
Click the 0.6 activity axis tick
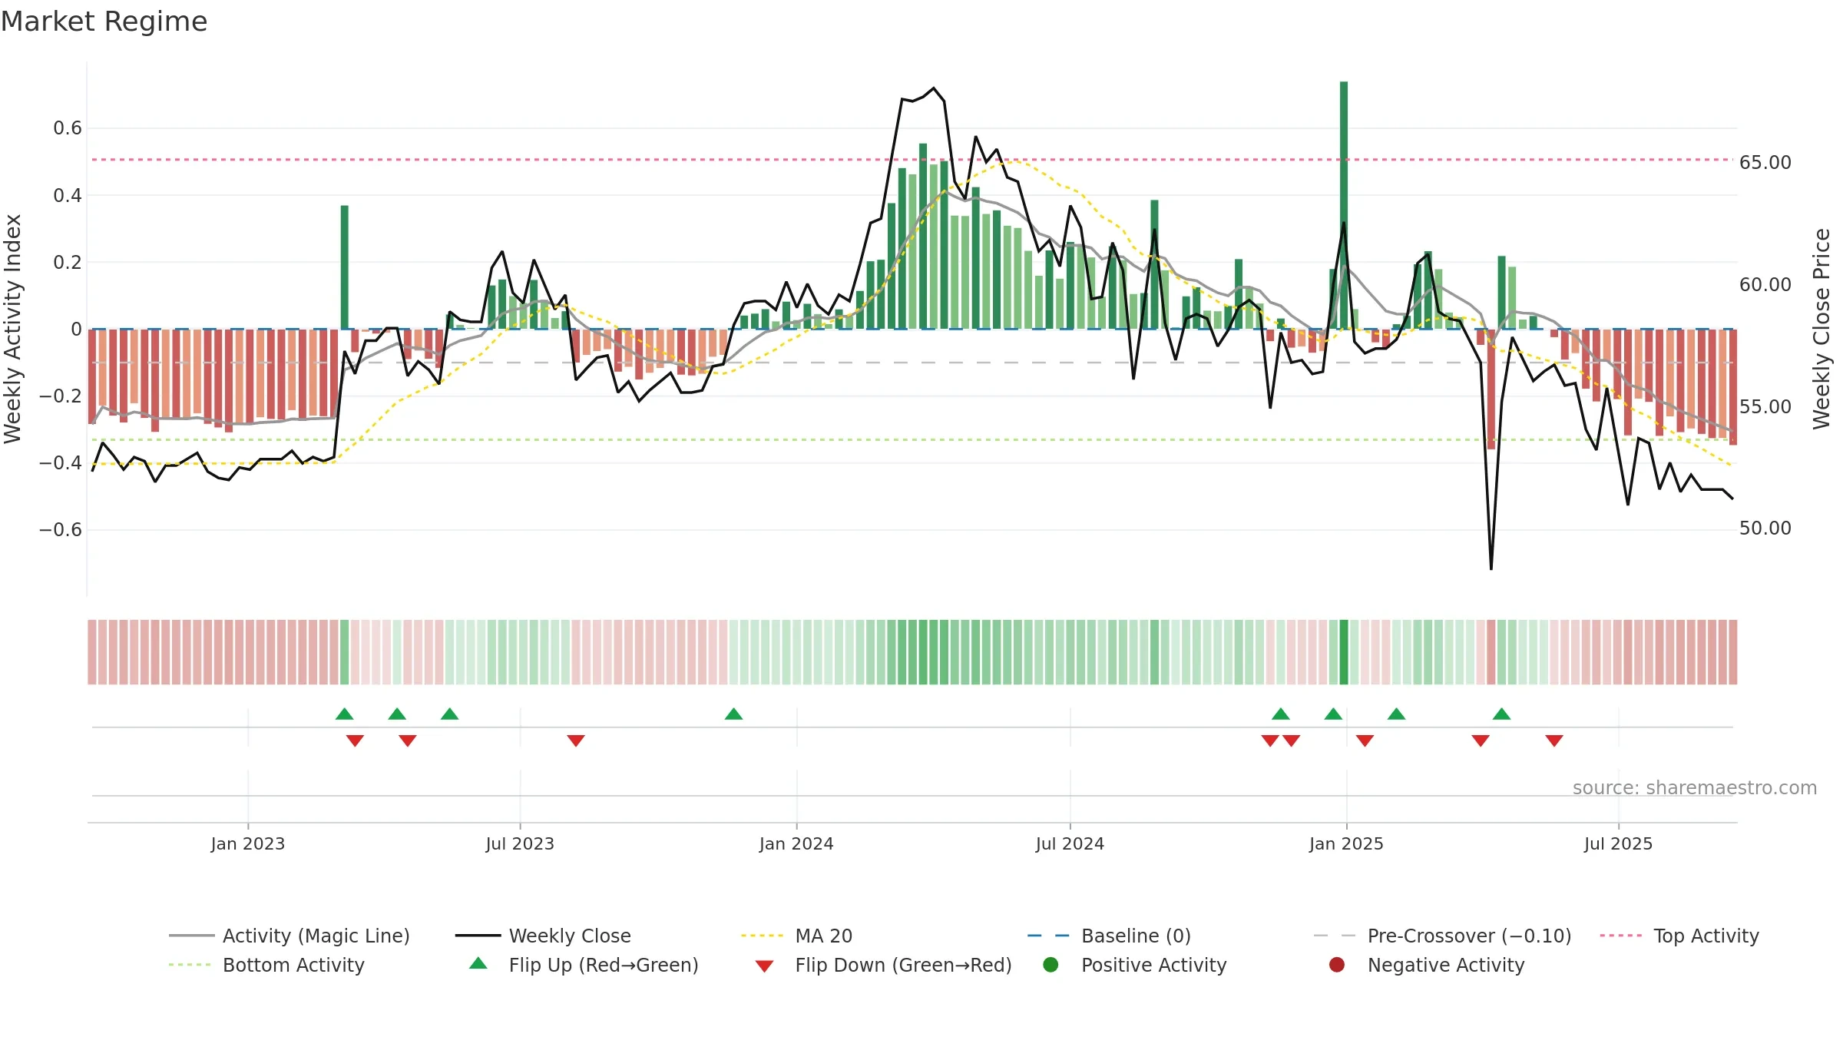tap(68, 128)
